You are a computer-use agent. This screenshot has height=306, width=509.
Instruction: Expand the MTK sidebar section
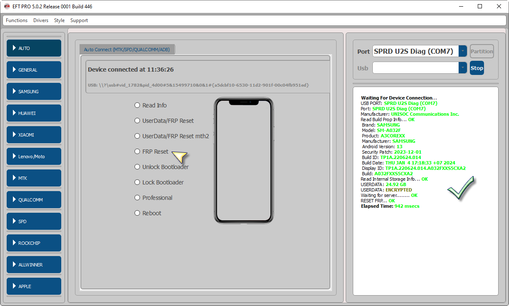click(x=34, y=178)
